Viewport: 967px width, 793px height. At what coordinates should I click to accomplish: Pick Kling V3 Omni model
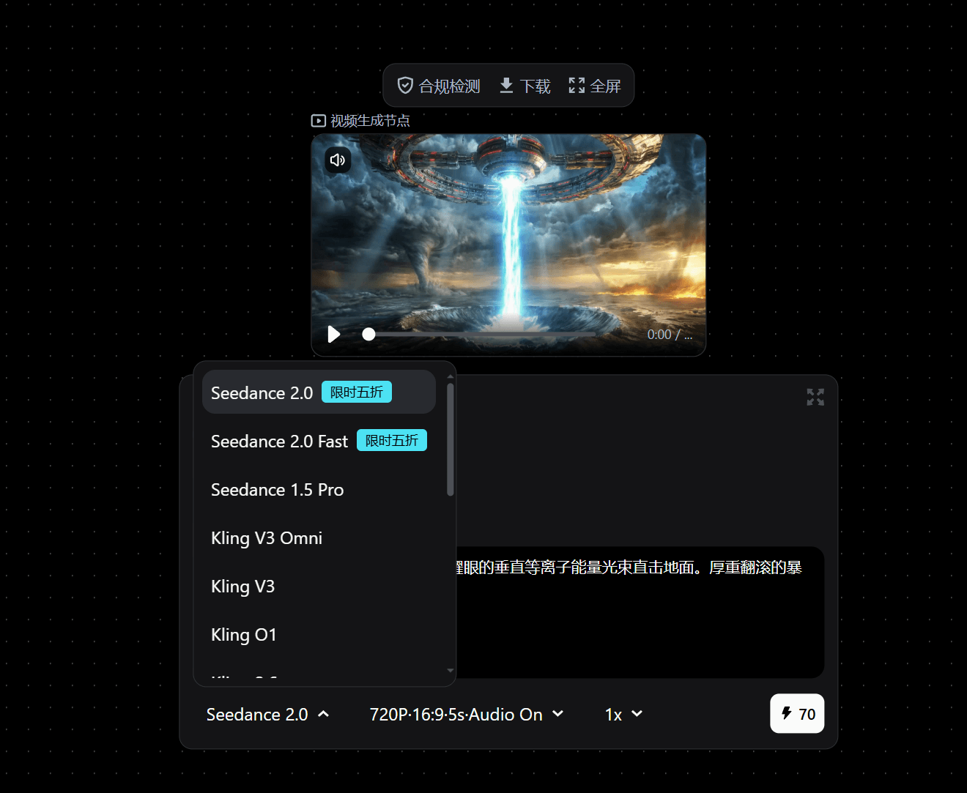267,538
